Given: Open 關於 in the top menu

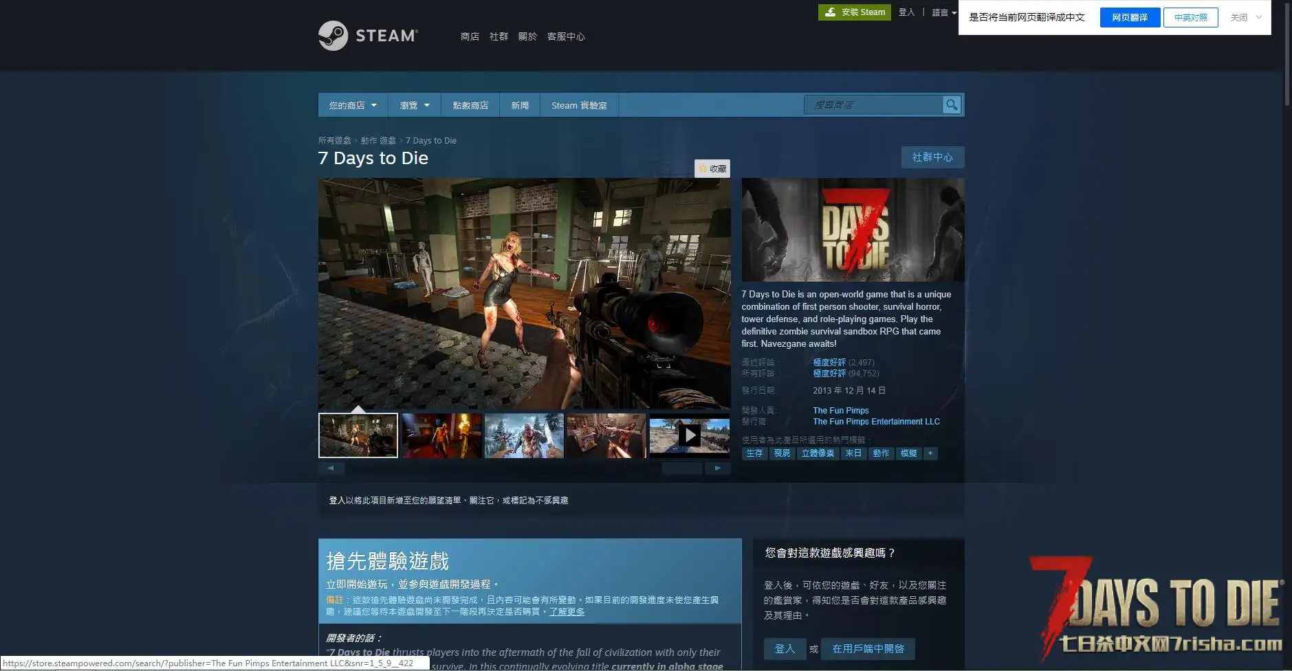Looking at the screenshot, I should [x=527, y=36].
